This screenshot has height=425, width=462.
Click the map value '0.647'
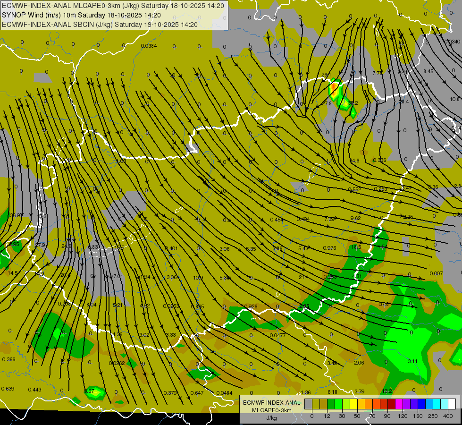[197, 393]
